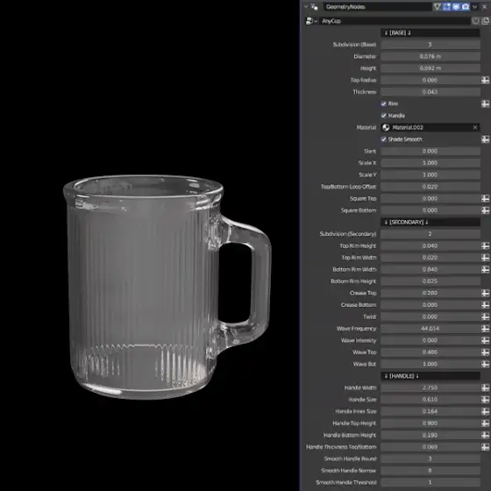This screenshot has width=491, height=491.
Task: Toggle modifier display in viewport
Action: (456, 7)
